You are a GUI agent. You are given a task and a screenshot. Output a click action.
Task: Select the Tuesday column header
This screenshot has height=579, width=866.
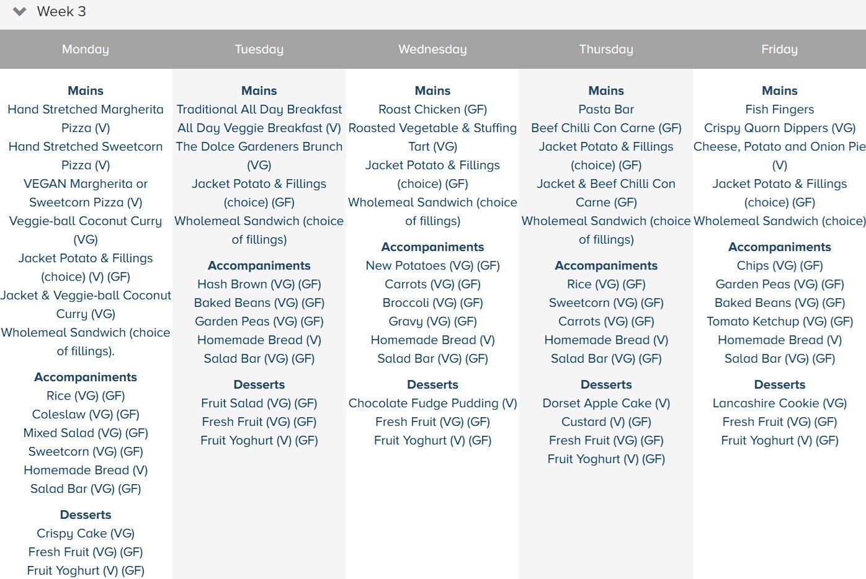point(259,50)
